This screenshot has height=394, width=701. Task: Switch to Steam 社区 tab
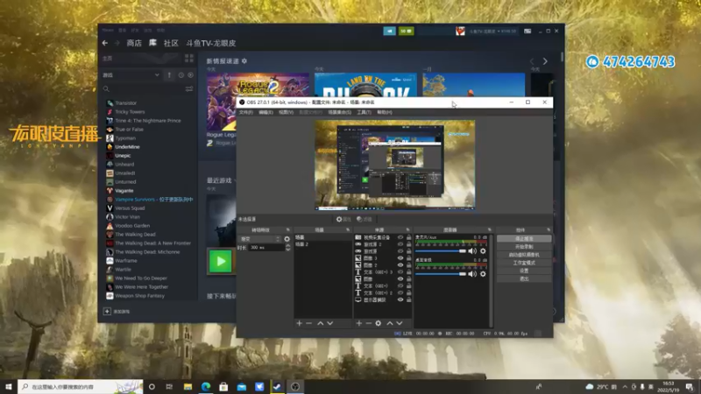[x=171, y=43]
